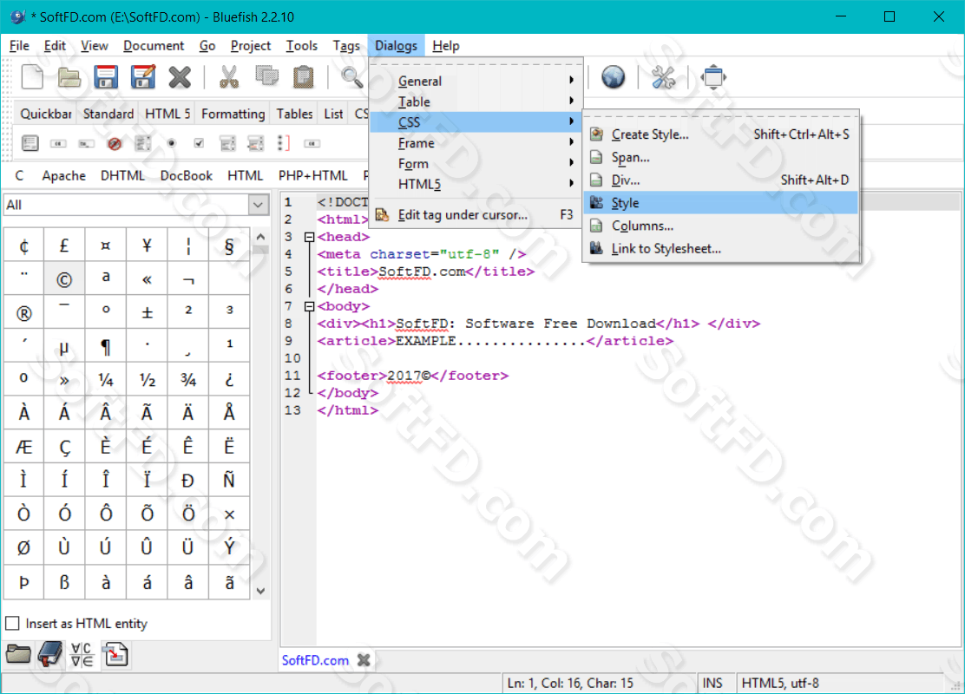Choose Link to Stylesheet...

(720, 249)
